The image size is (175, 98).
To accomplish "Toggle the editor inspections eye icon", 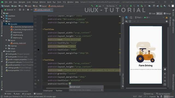I will (120, 16).
